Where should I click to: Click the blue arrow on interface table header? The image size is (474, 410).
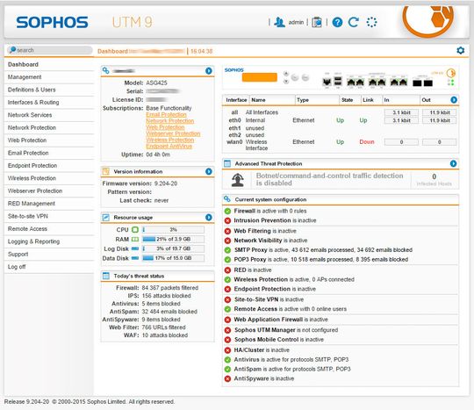[454, 100]
